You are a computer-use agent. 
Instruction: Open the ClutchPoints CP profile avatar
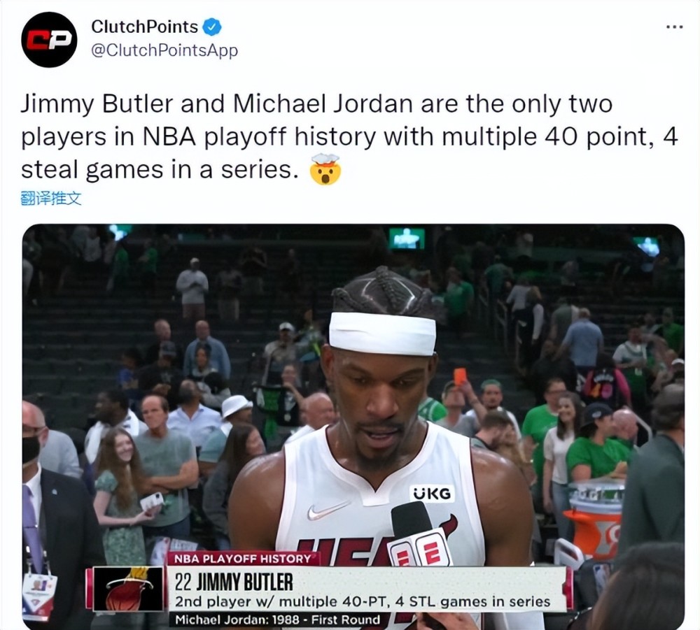49,40
